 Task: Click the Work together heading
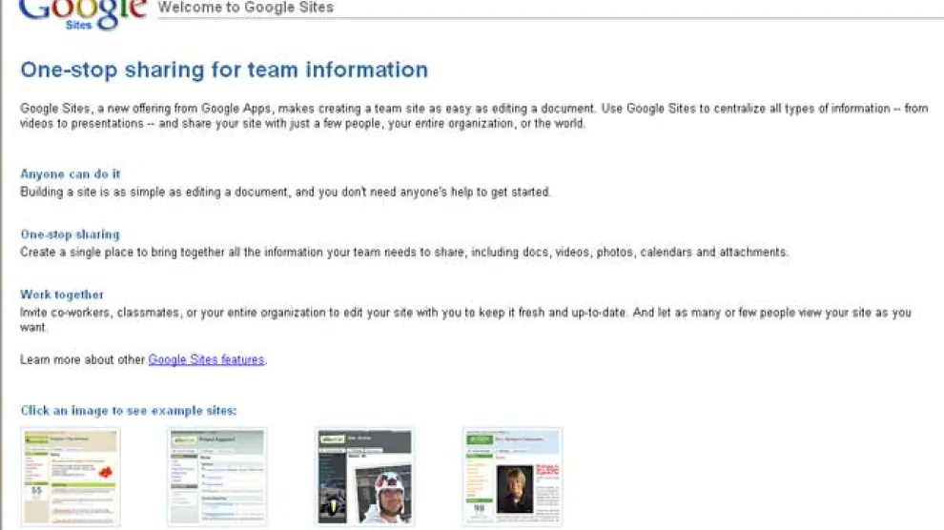tap(62, 296)
